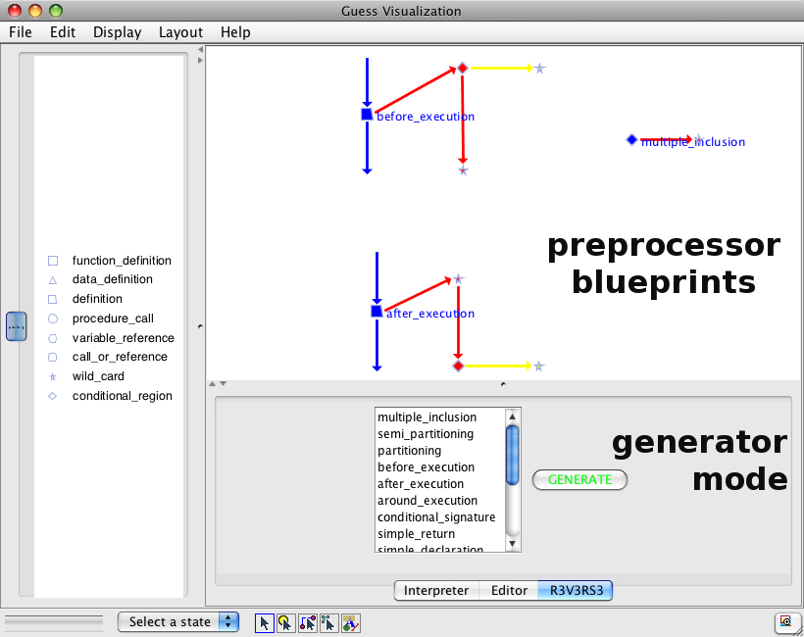Click the blueprint list scrollbar thumb

click(512, 455)
